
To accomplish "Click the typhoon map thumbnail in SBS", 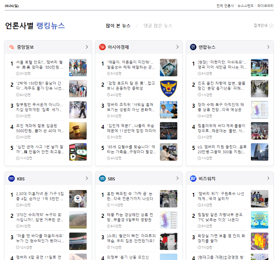I will click(168, 220).
